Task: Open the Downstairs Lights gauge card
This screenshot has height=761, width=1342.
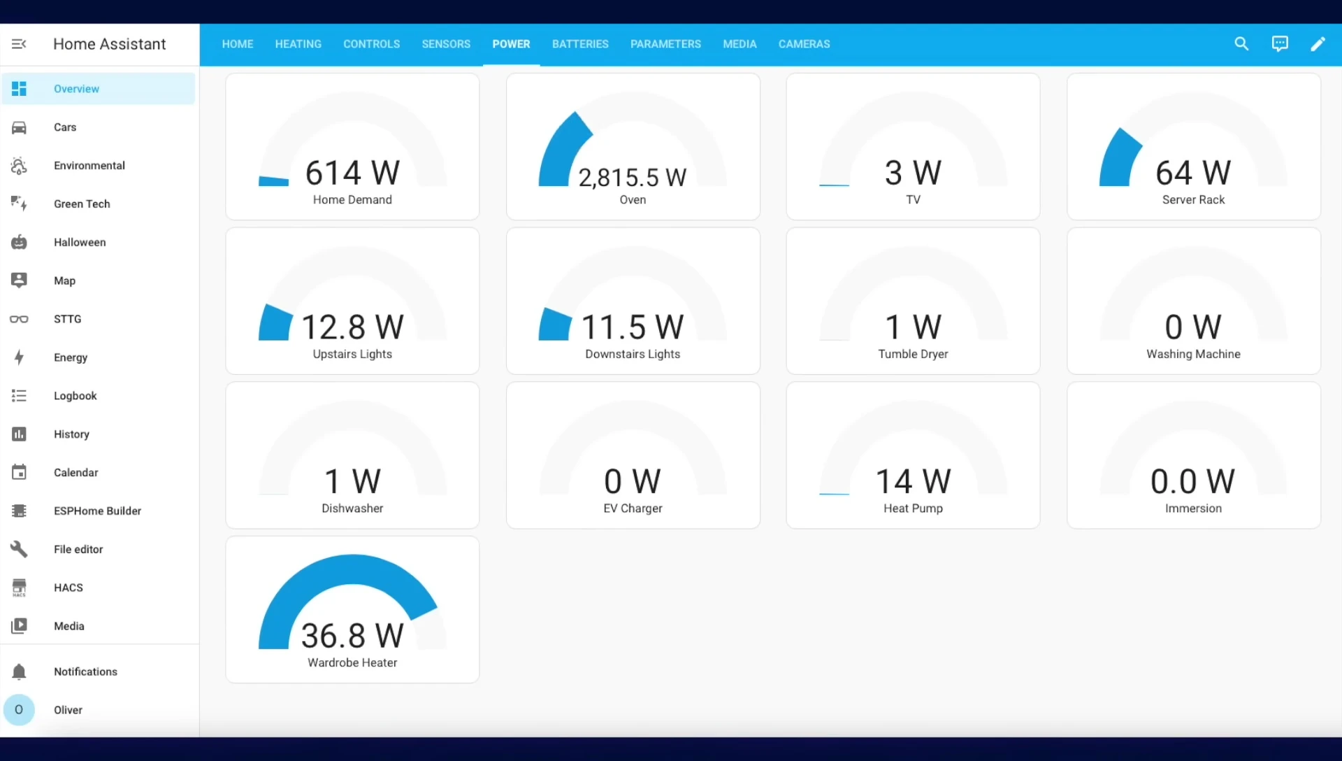Action: (633, 301)
